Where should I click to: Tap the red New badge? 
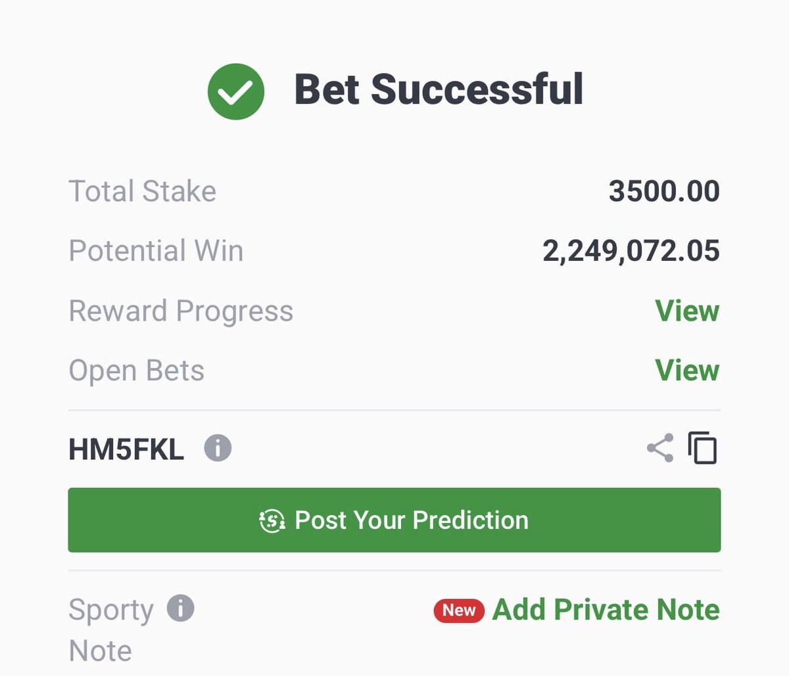pyautogui.click(x=459, y=610)
